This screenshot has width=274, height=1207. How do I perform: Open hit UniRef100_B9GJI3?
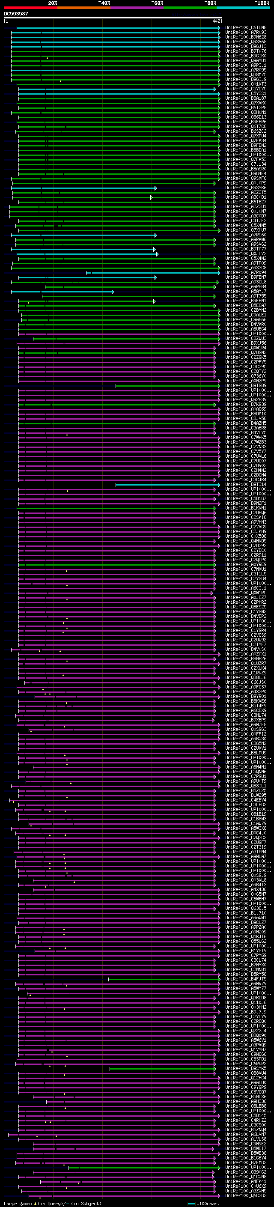click(246, 46)
